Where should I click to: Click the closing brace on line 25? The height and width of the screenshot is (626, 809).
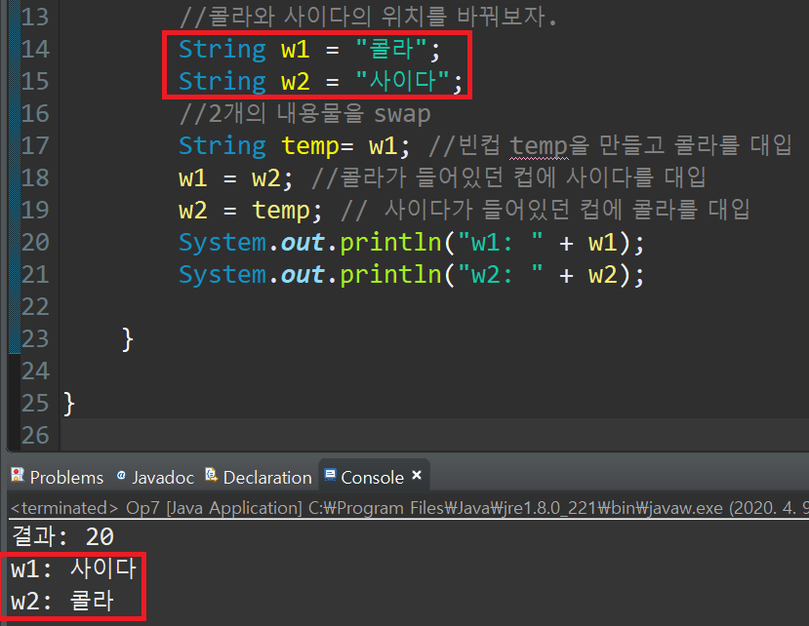pos(69,404)
